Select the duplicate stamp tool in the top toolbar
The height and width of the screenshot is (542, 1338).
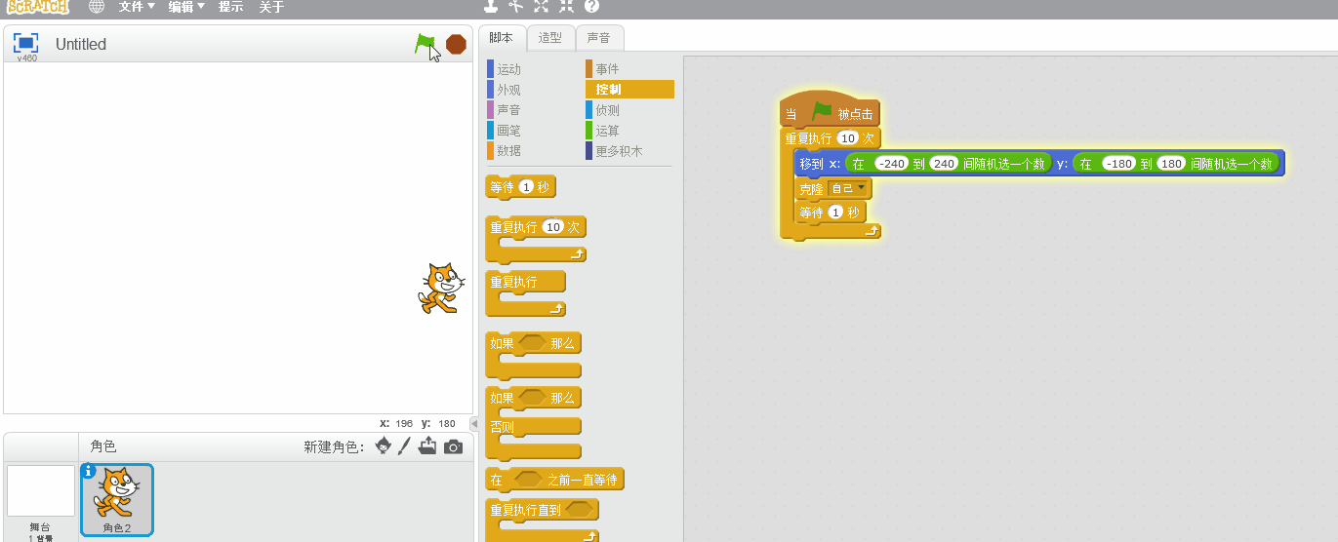[x=491, y=7]
